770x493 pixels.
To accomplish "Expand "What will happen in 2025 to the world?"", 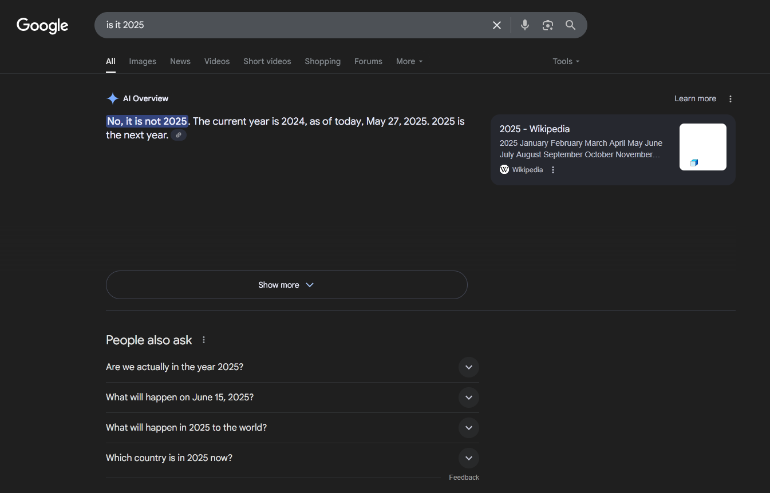I will [293, 428].
